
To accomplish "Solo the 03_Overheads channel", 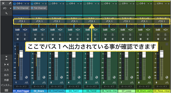I will pos(60,35).
